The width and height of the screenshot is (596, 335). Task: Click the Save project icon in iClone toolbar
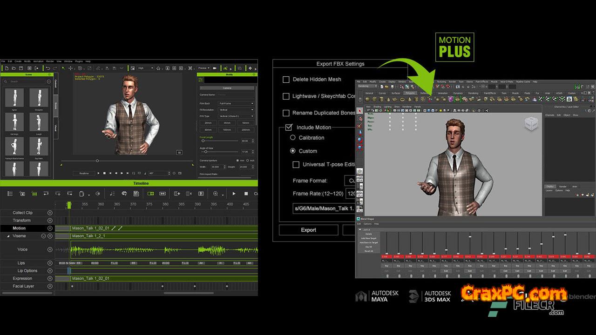[x=21, y=68]
